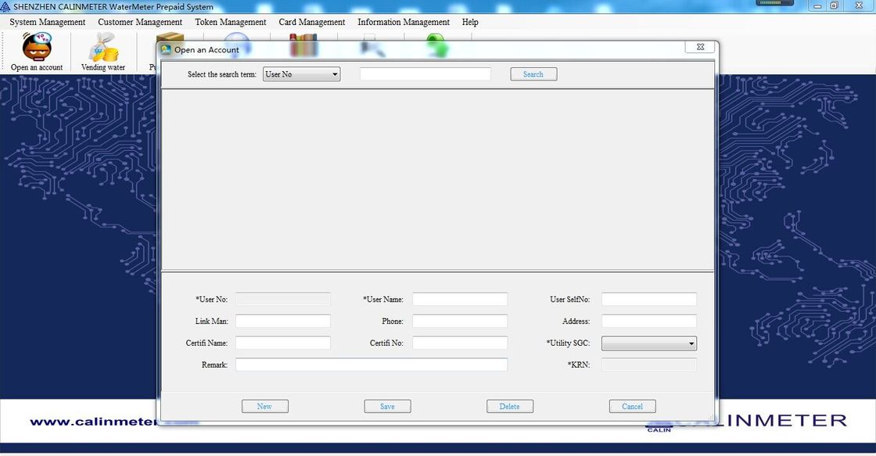This screenshot has width=876, height=456.
Task: Focus the User Name input field
Action: tap(459, 300)
